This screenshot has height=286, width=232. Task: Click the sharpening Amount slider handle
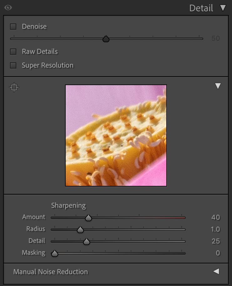tap(88, 218)
